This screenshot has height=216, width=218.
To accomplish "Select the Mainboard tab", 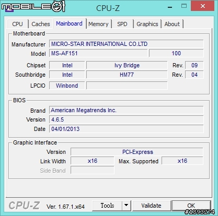I will click(x=69, y=23).
